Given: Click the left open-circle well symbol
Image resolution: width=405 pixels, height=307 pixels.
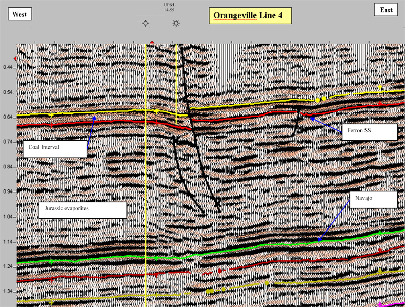Looking at the screenshot, I should click(146, 23).
